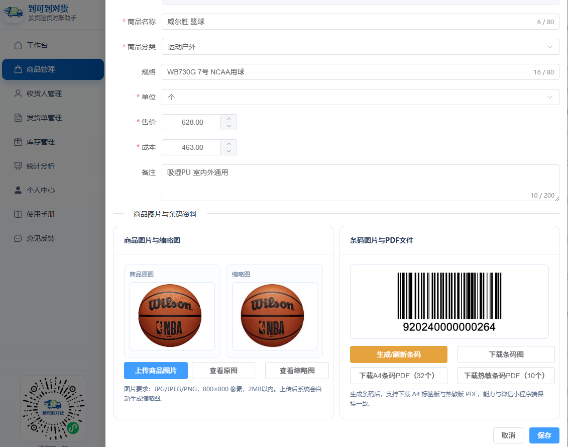Click the 商品管理 bag icon
568x447 pixels.
(x=18, y=69)
